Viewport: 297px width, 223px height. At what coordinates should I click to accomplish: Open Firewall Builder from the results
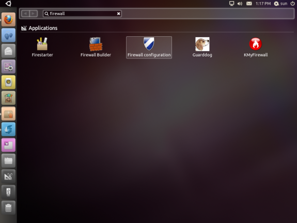coord(96,47)
